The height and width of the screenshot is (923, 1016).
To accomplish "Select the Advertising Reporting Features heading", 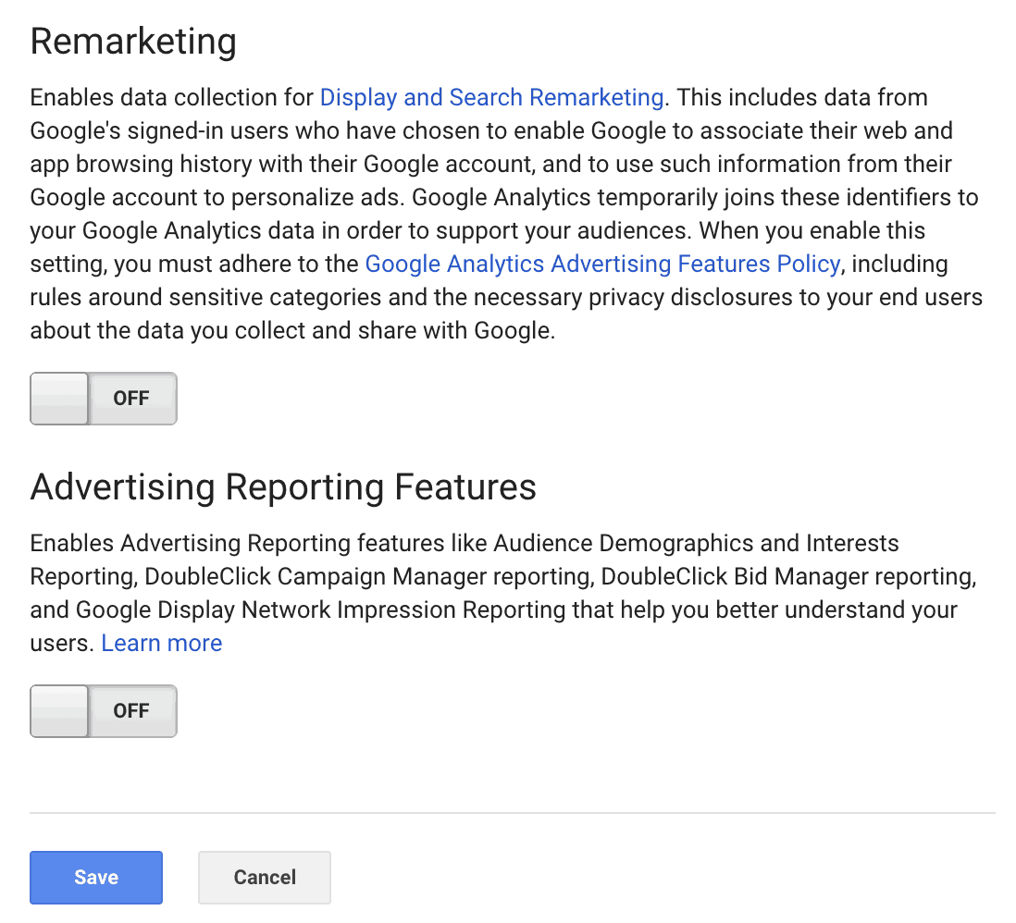I will tap(283, 487).
